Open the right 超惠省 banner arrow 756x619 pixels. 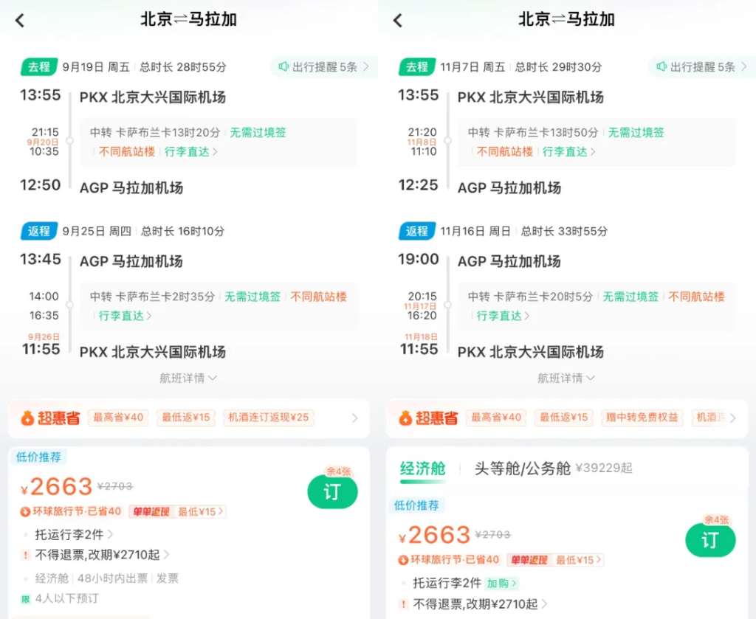point(733,418)
